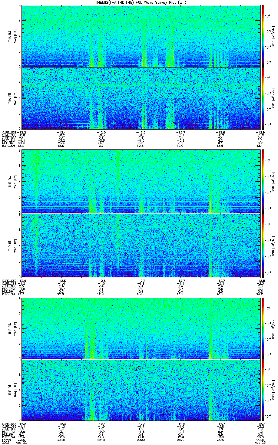
Task: Click the THEMIS FGL Wave Survey Plot title
Action: click(x=140, y=2)
